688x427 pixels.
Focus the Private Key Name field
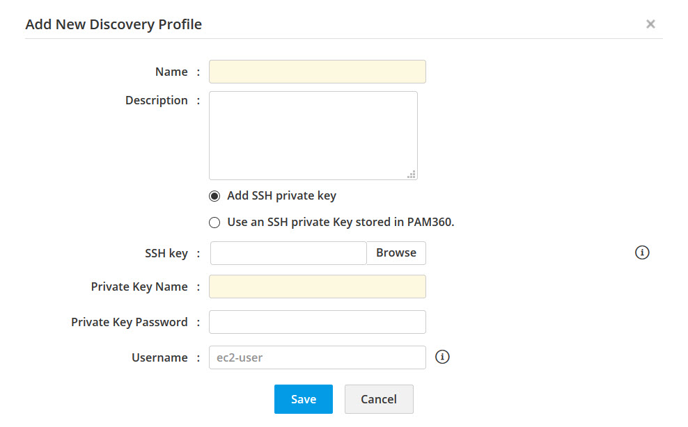[x=317, y=287]
